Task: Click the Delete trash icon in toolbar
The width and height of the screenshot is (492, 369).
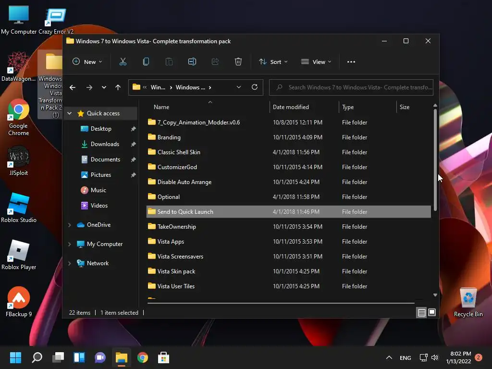Action: coord(238,62)
